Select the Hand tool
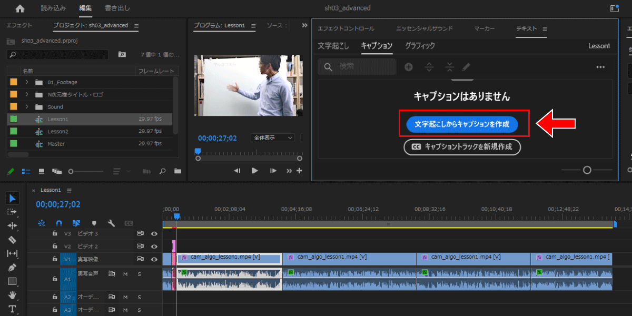The width and height of the screenshot is (632, 316). (x=13, y=295)
